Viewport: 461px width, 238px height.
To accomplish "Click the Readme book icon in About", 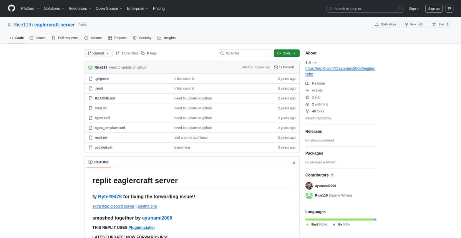I will pyautogui.click(x=307, y=83).
